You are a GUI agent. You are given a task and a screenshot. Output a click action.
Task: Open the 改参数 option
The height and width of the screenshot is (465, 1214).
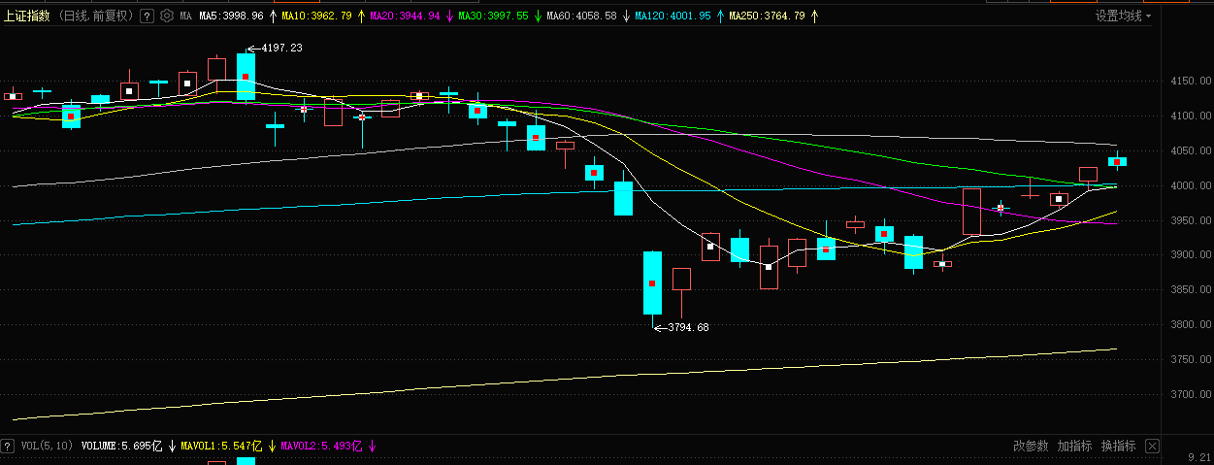[x=1031, y=446]
